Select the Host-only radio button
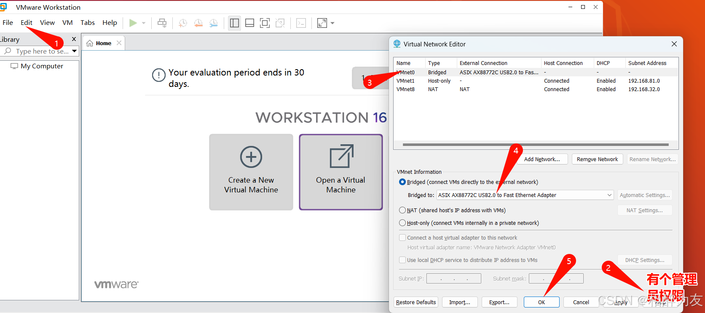 coord(402,223)
